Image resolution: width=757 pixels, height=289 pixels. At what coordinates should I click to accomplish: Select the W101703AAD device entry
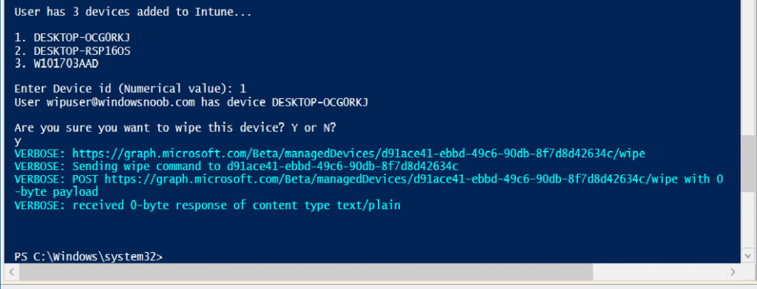[56, 64]
